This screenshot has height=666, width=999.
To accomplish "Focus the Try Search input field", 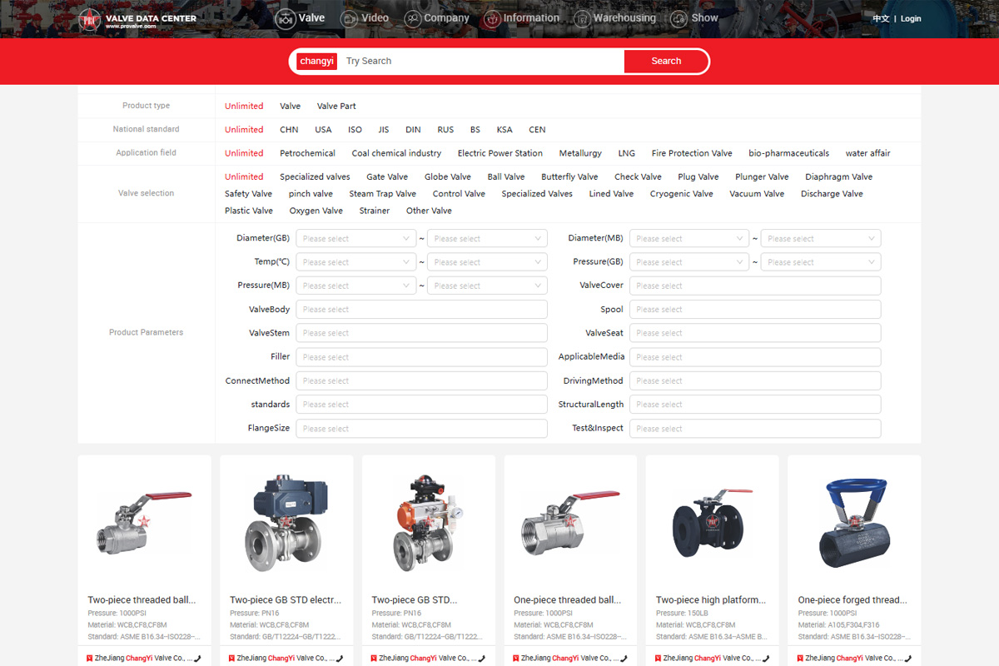I will (x=481, y=62).
